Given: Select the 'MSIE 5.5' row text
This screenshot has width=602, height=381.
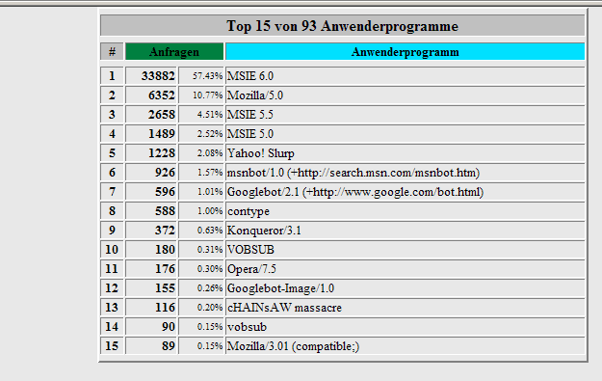Looking at the screenshot, I should coord(250,115).
